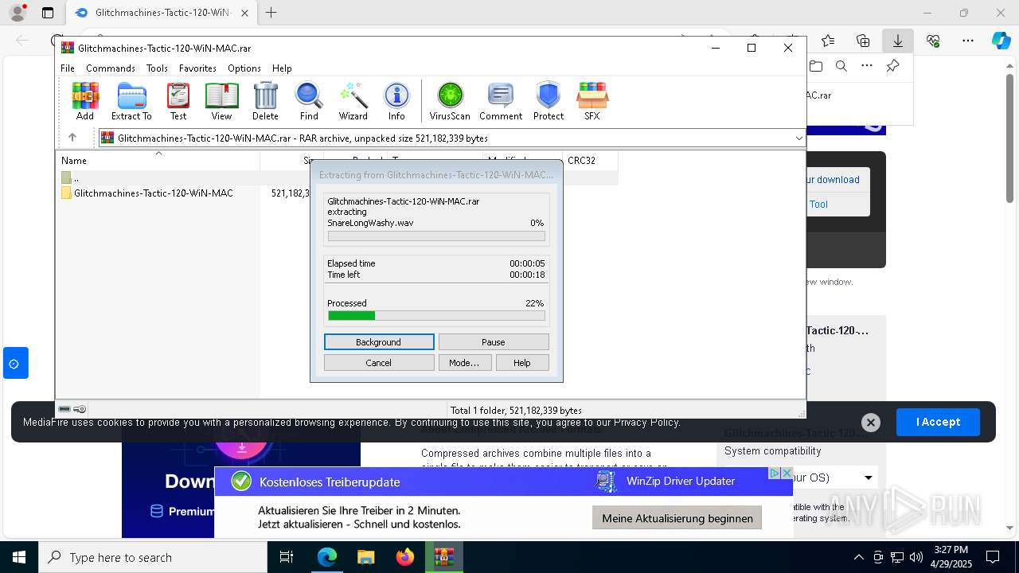Image resolution: width=1019 pixels, height=573 pixels.
Task: Run VirusScan from WinRAR toolbar
Action: click(450, 101)
